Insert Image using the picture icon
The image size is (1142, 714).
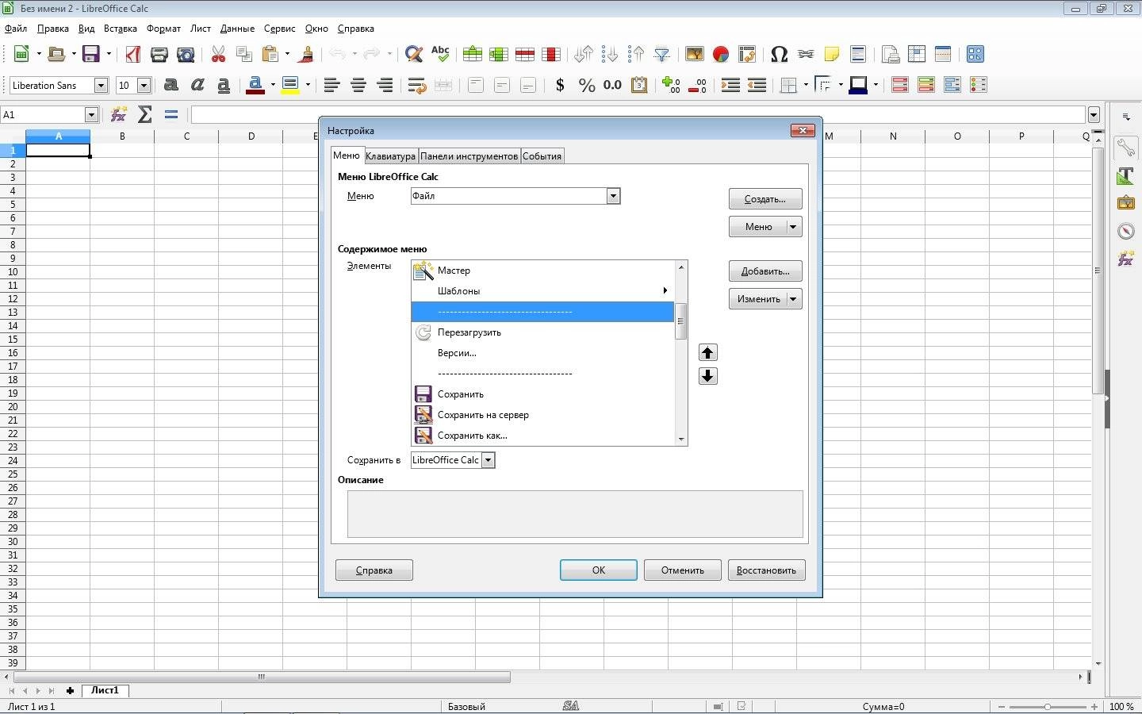click(x=695, y=54)
